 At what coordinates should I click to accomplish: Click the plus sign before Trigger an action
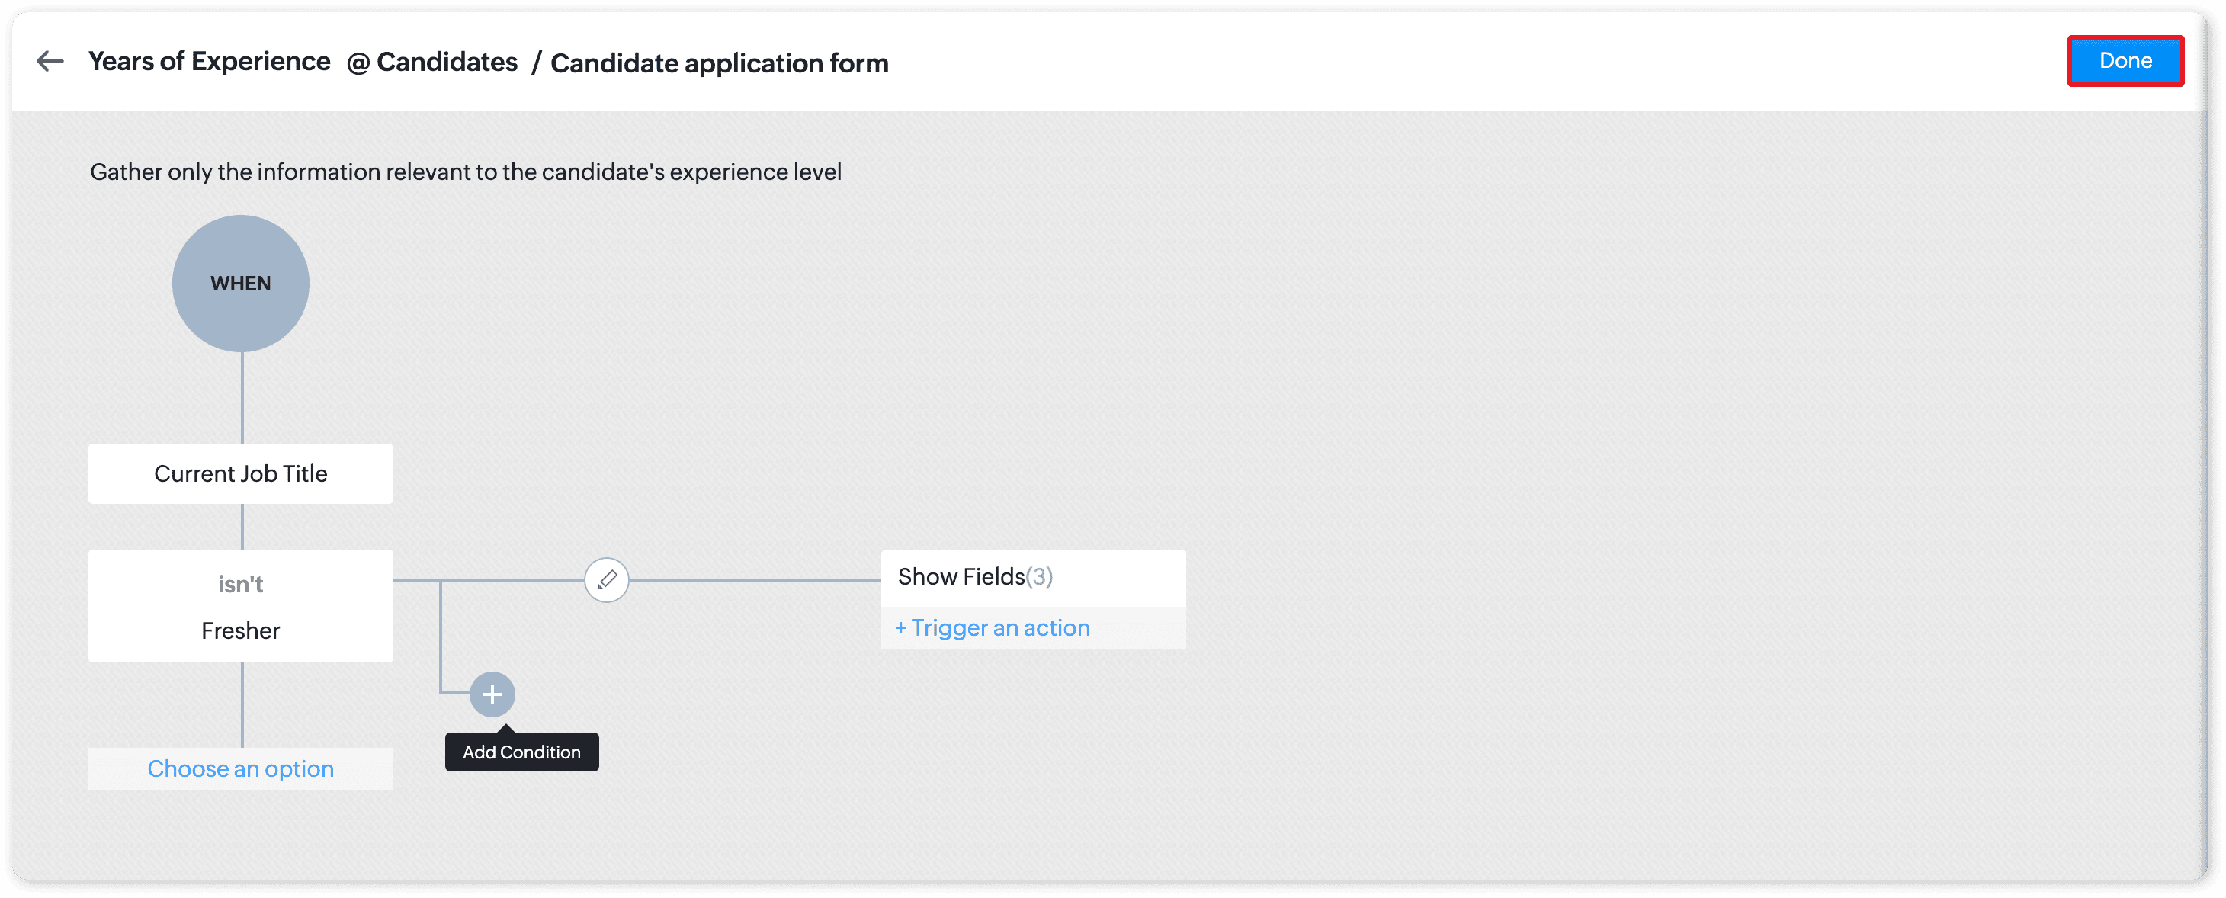coord(900,628)
